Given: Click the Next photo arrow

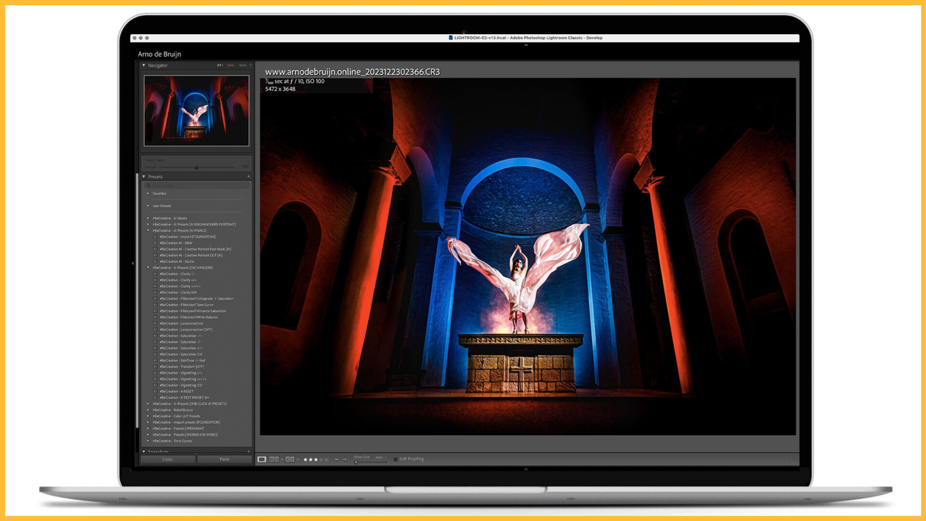Looking at the screenshot, I should point(344,459).
